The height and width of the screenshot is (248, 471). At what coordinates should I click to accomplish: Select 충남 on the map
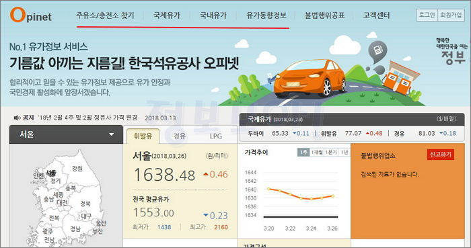tap(48, 199)
